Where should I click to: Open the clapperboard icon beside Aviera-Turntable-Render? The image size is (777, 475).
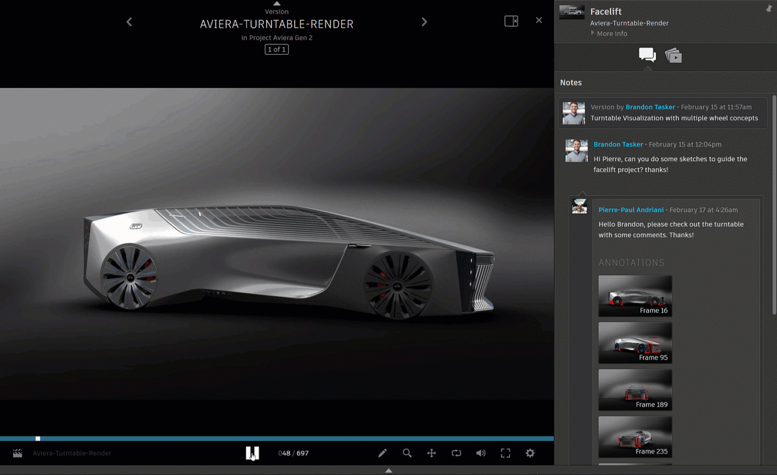(18, 453)
